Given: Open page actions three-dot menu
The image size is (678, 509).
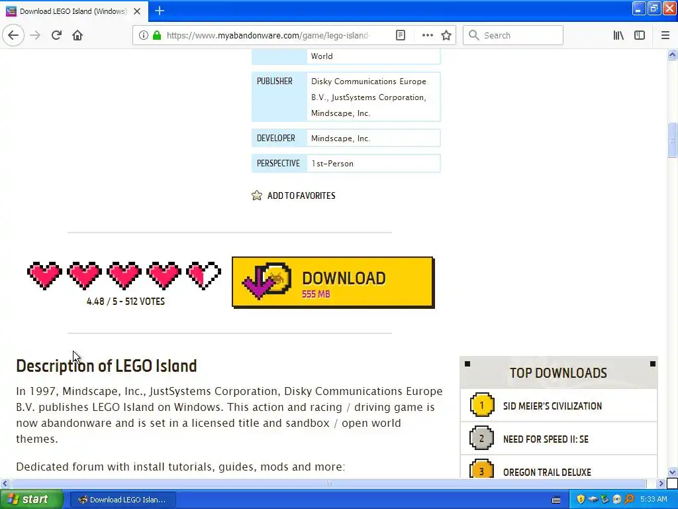Looking at the screenshot, I should coord(427,35).
